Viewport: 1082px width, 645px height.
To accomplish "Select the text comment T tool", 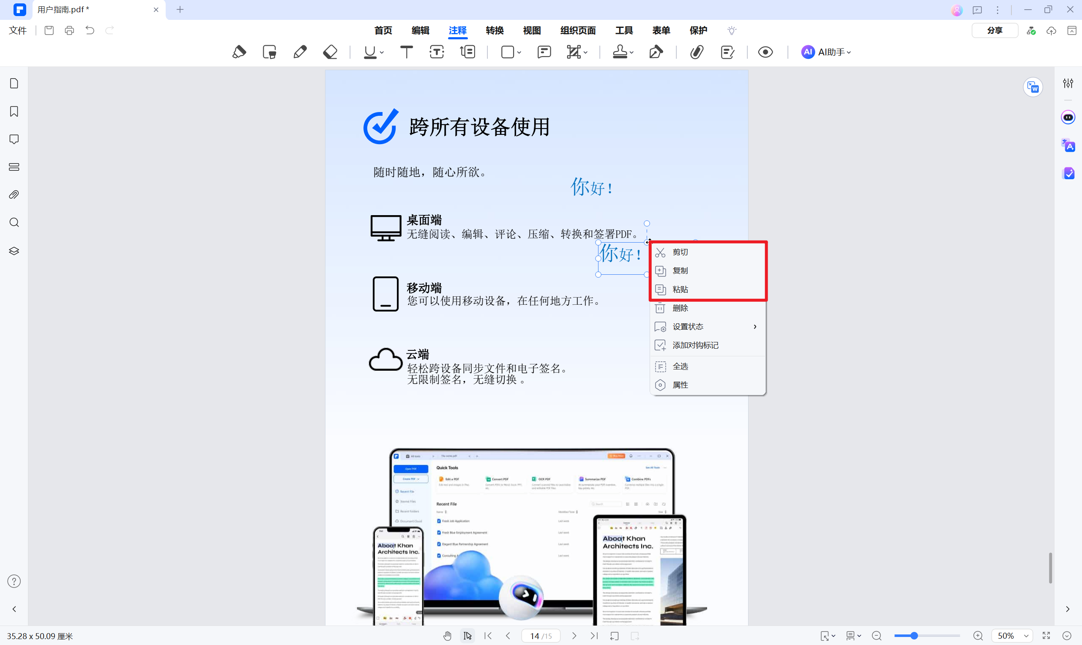I will click(x=406, y=52).
